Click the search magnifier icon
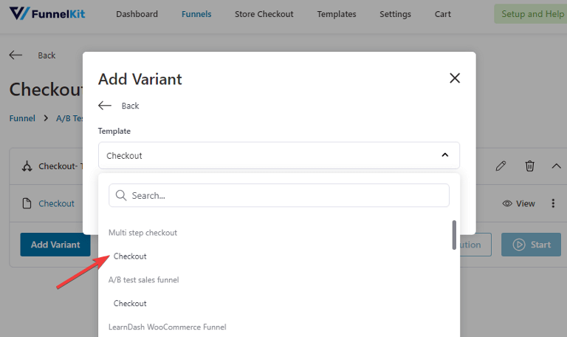 (121, 195)
